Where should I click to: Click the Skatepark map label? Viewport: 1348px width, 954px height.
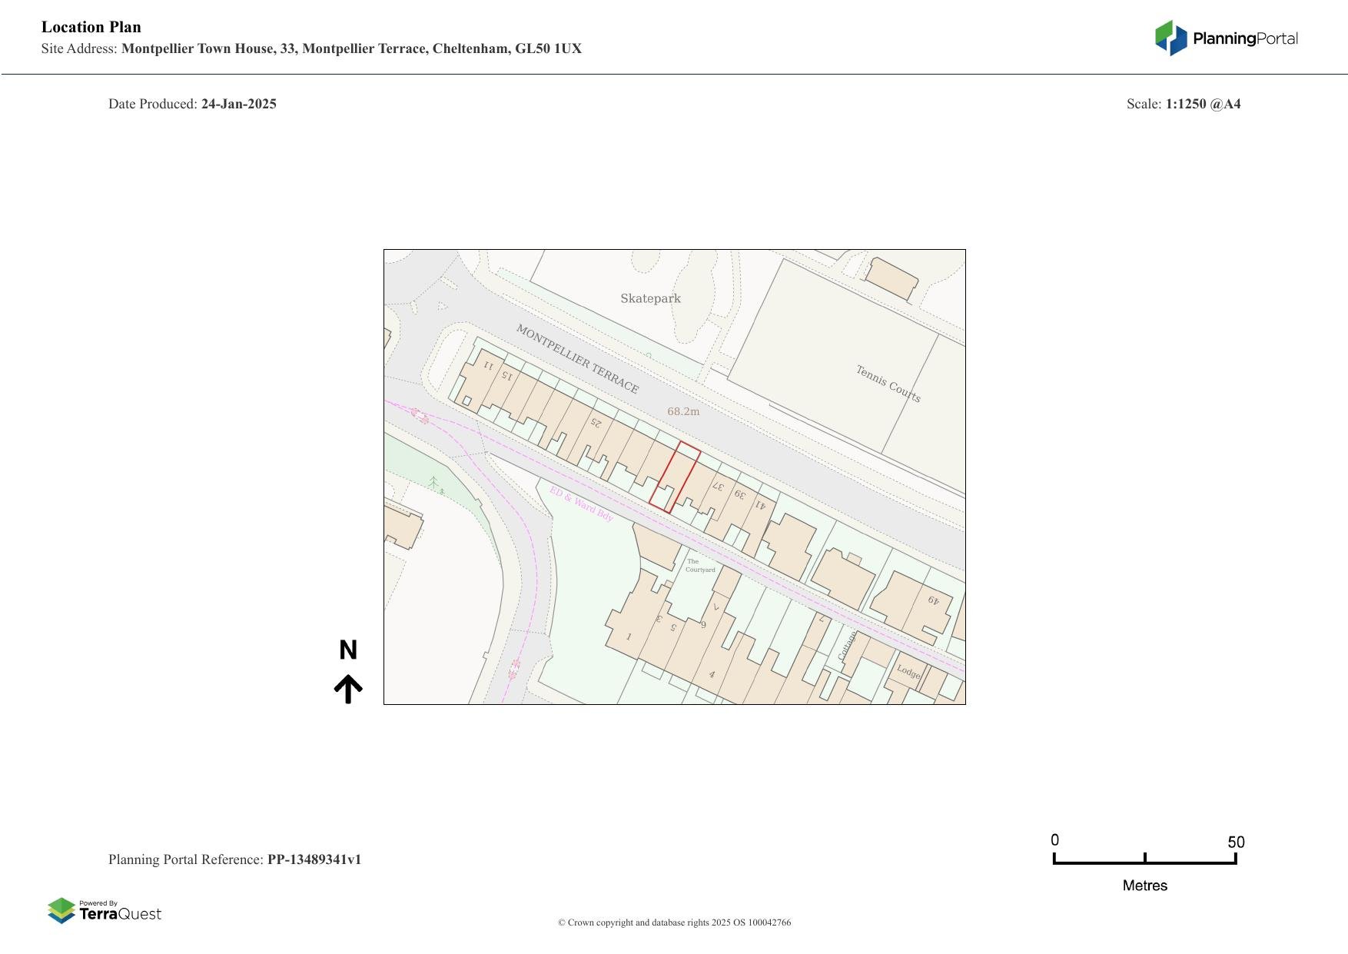650,299
